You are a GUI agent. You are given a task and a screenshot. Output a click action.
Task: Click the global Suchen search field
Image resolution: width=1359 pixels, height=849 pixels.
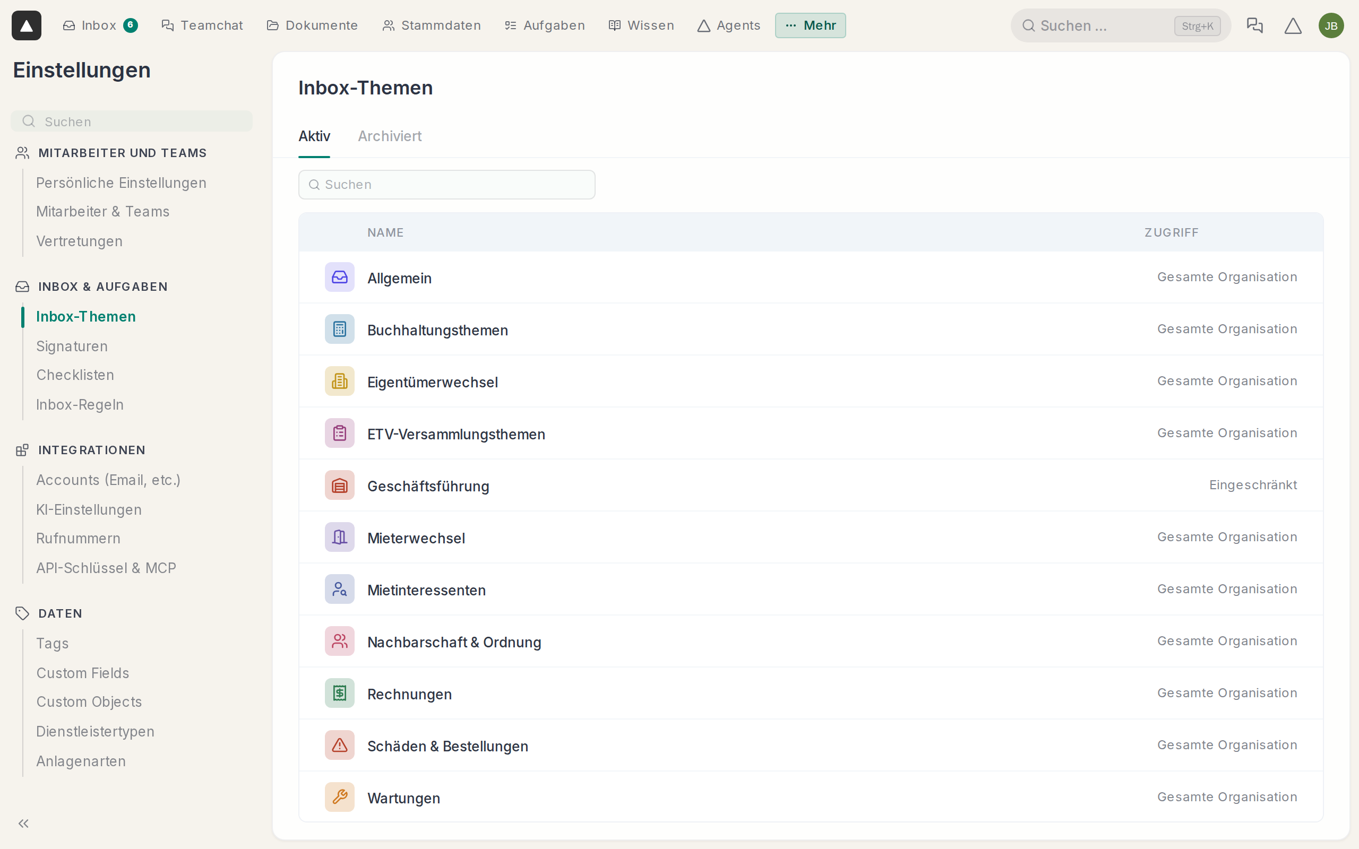coord(1121,25)
